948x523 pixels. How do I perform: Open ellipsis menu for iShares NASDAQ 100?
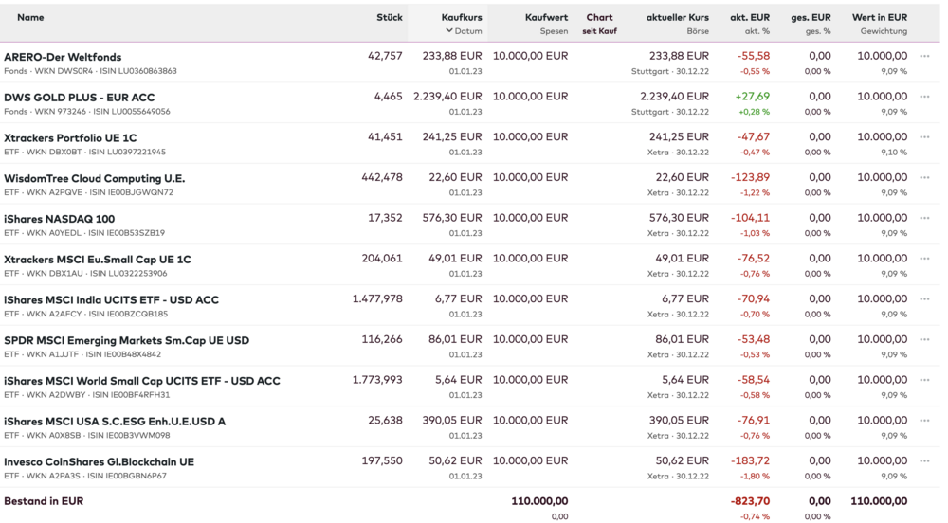pyautogui.click(x=924, y=218)
